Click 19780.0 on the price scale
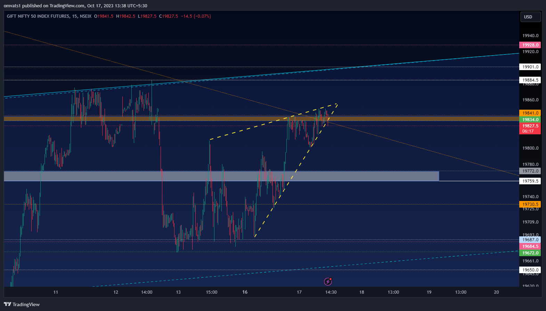Image resolution: width=546 pixels, height=311 pixels. [530, 165]
